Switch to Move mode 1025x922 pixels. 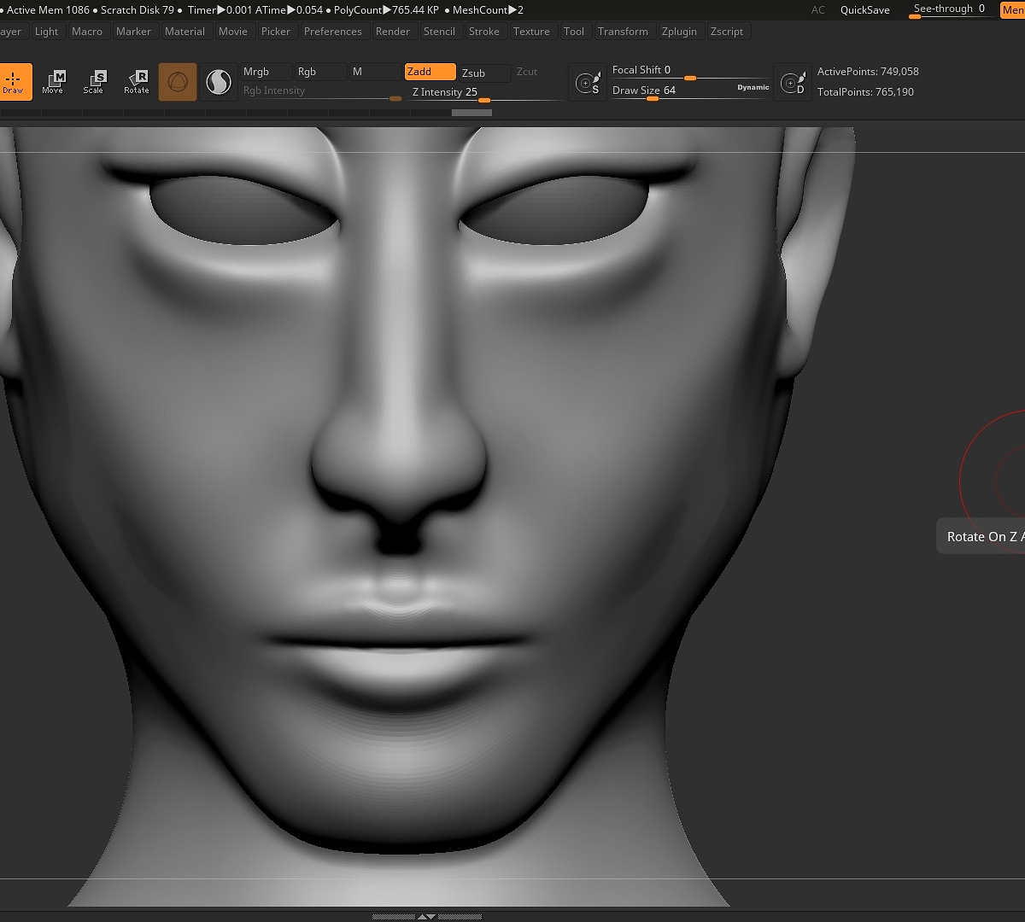[x=53, y=81]
